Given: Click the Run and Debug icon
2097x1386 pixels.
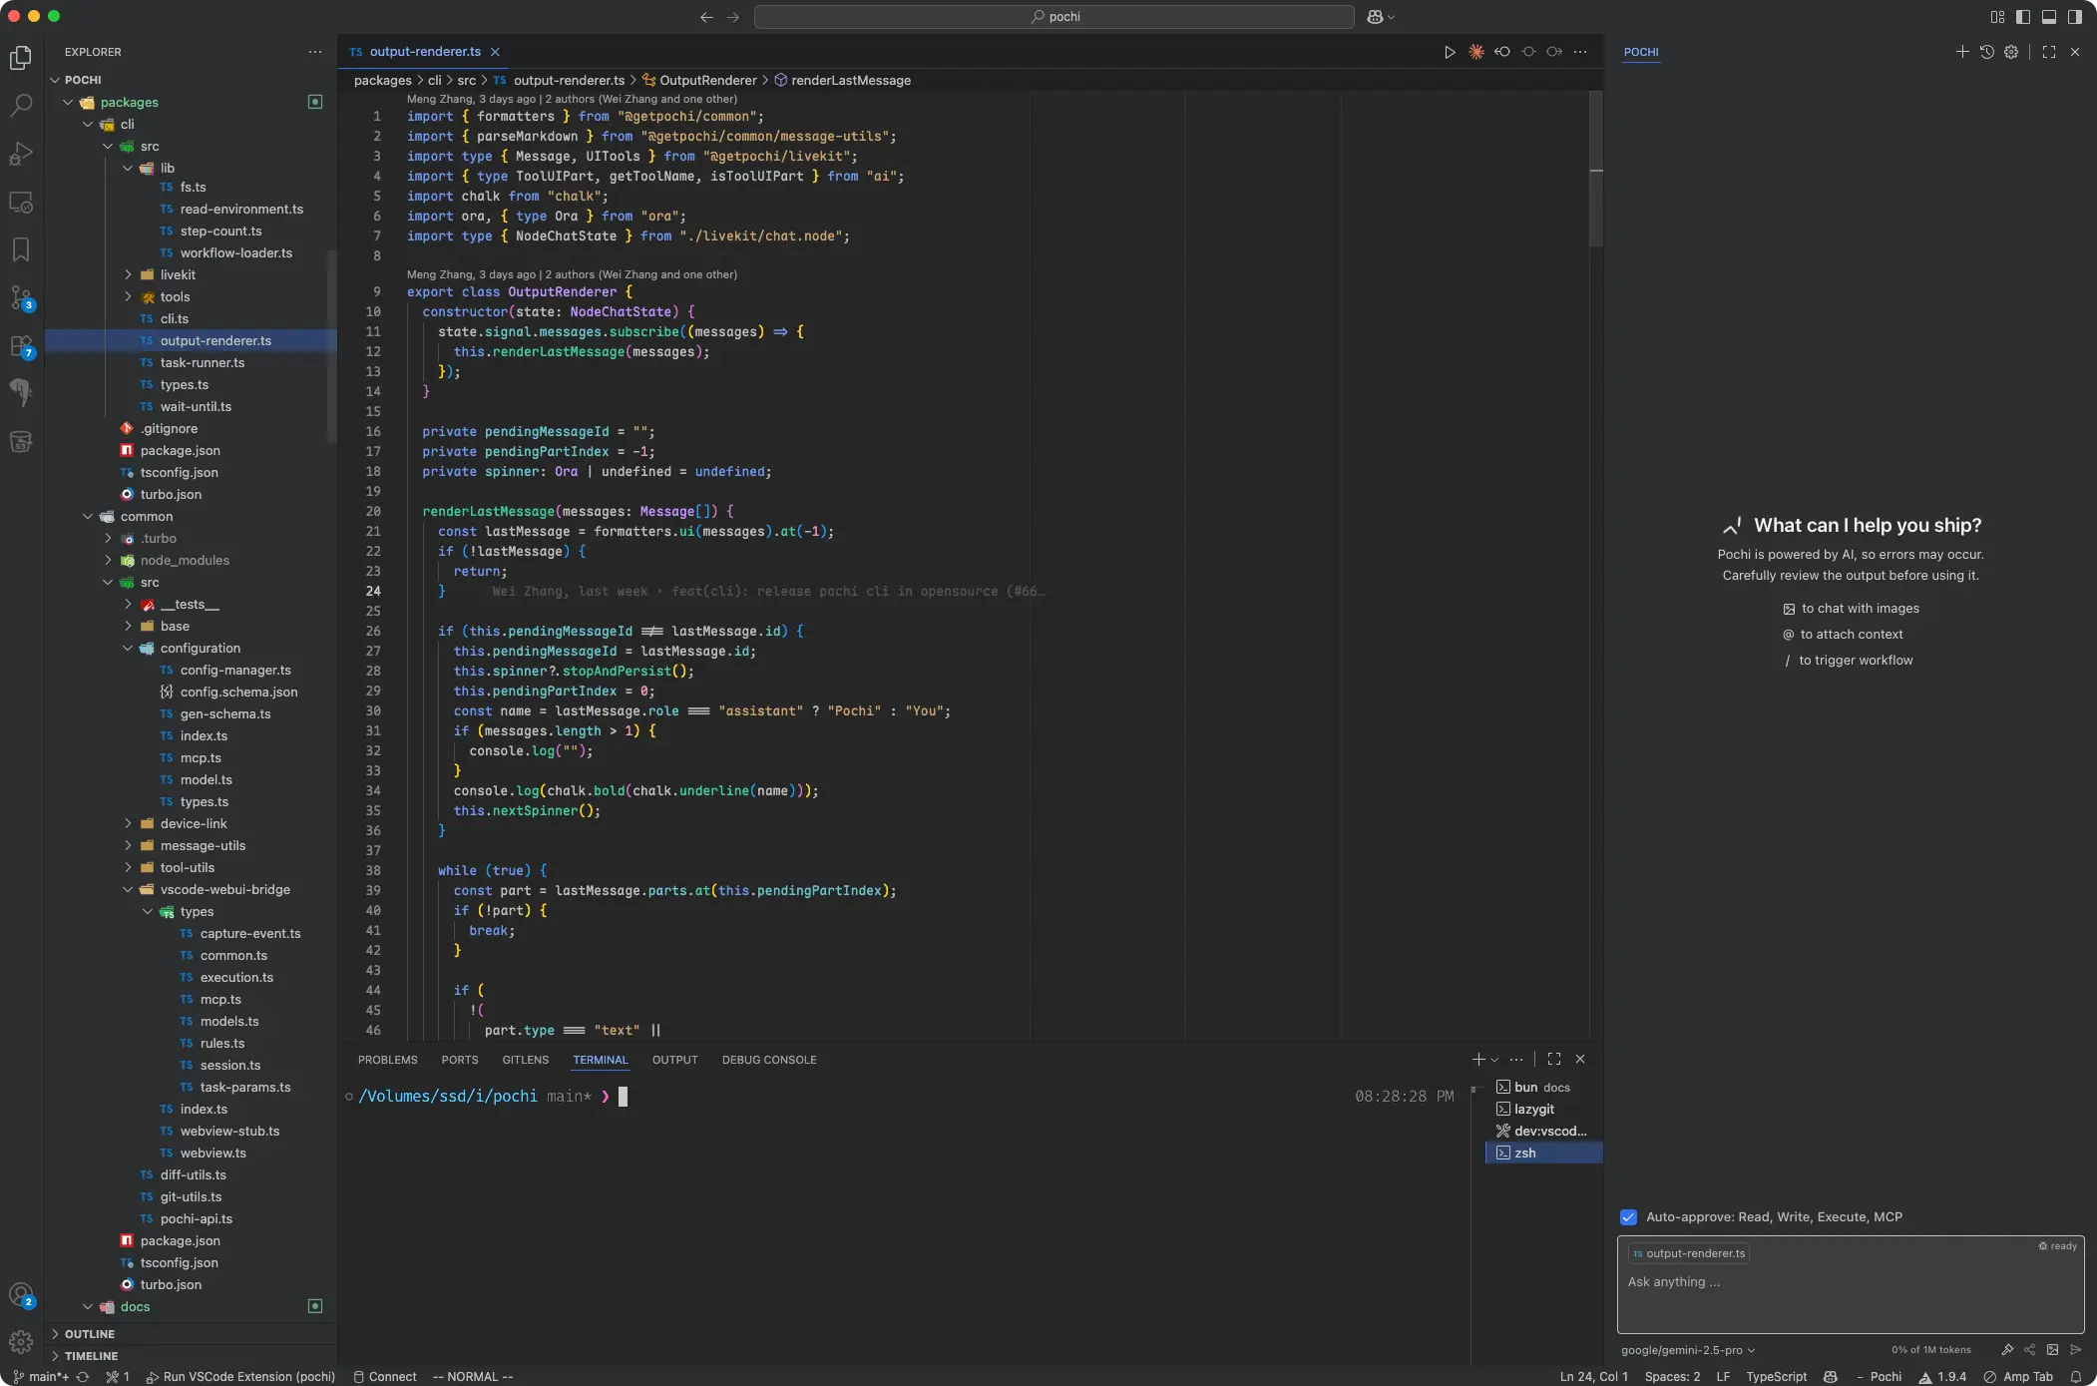Looking at the screenshot, I should [21, 154].
